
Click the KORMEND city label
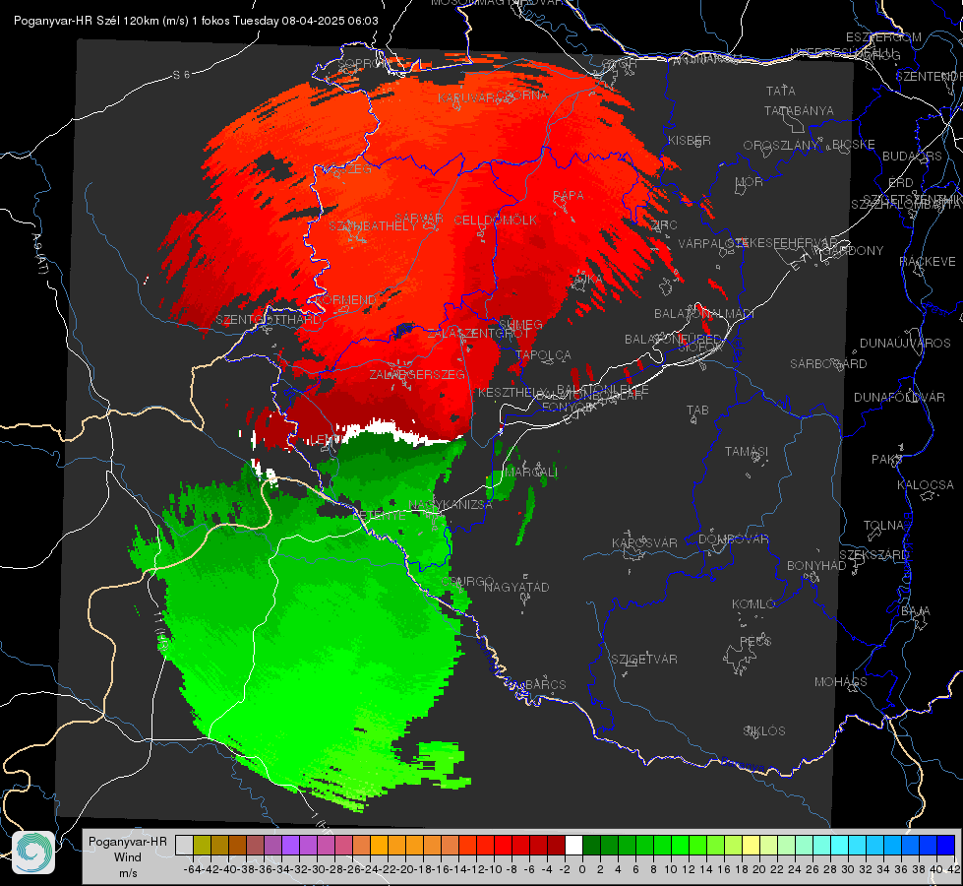point(346,300)
